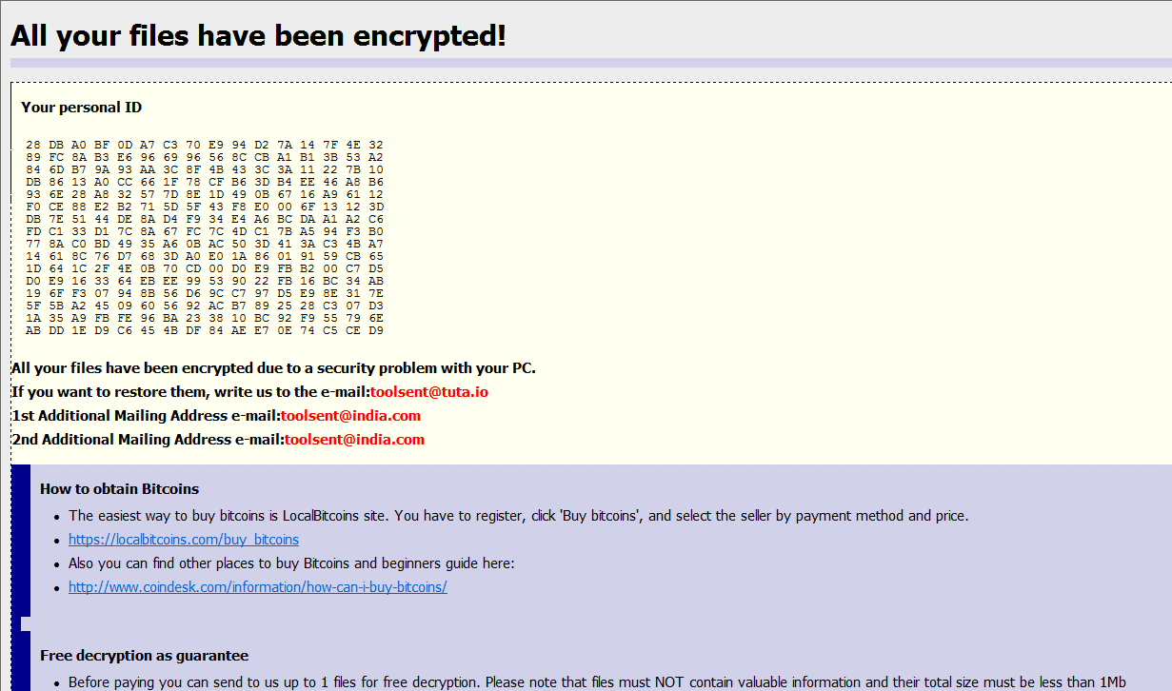Click the 'Free decryption as guarantee' heading
Image resolution: width=1172 pixels, height=691 pixels.
[144, 656]
